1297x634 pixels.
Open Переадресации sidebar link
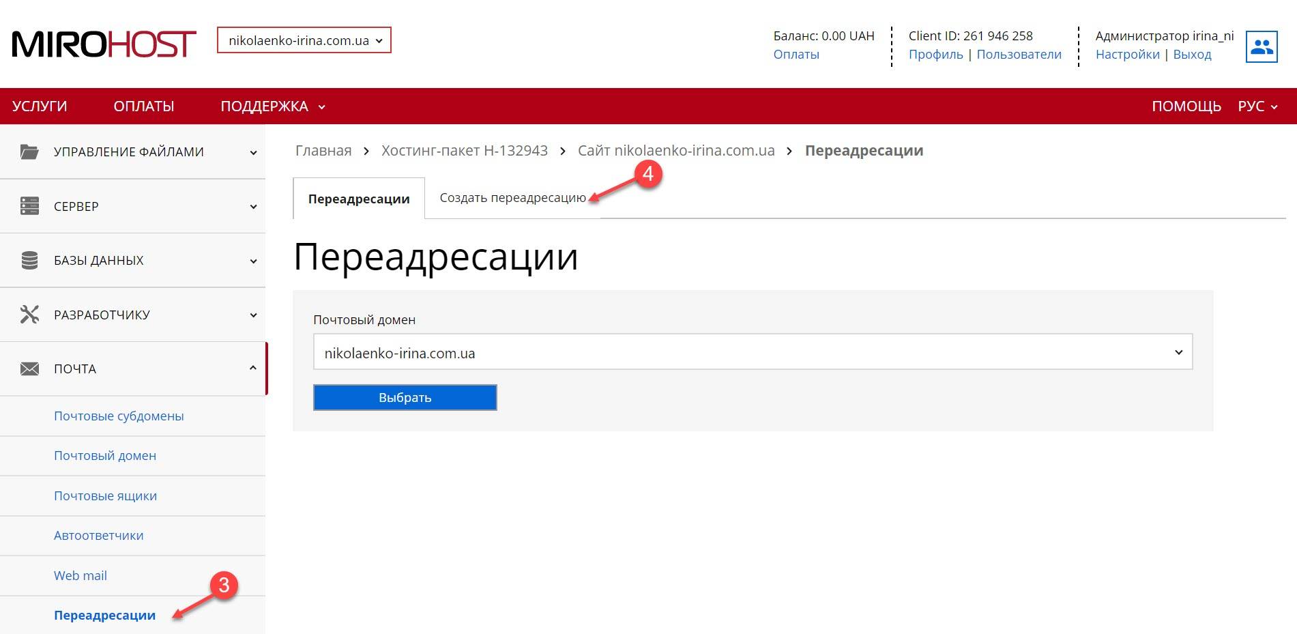pos(104,616)
